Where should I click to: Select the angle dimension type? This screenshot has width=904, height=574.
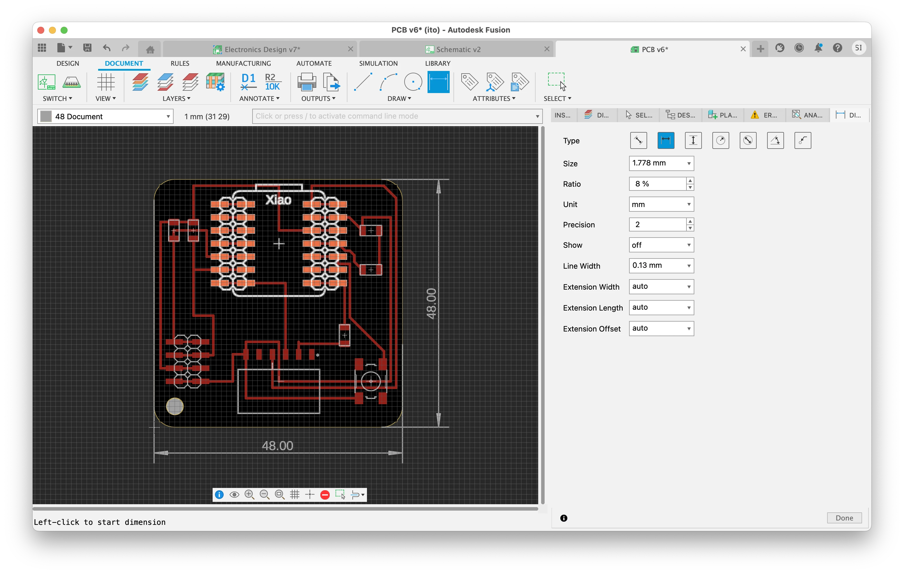click(775, 141)
